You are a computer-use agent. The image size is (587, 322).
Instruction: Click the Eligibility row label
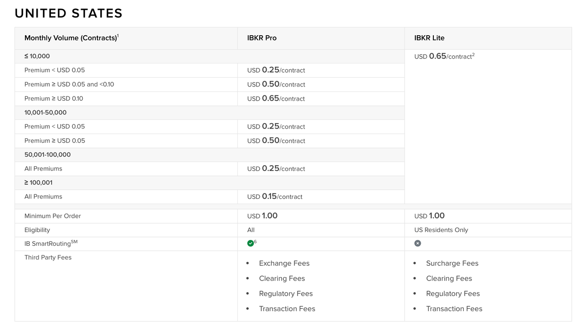point(37,230)
